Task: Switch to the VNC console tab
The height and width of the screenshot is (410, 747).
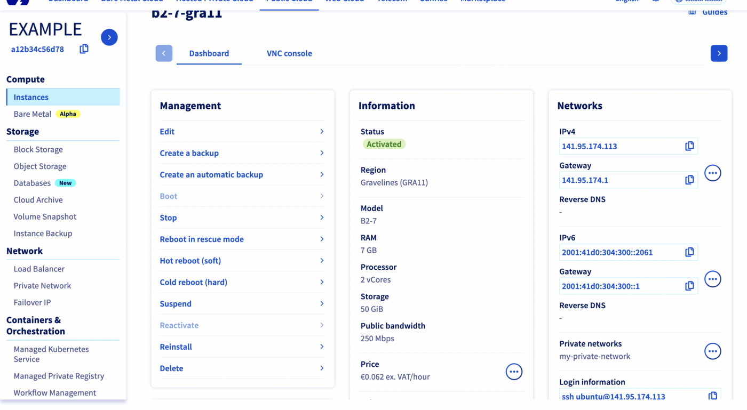Action: coord(289,53)
